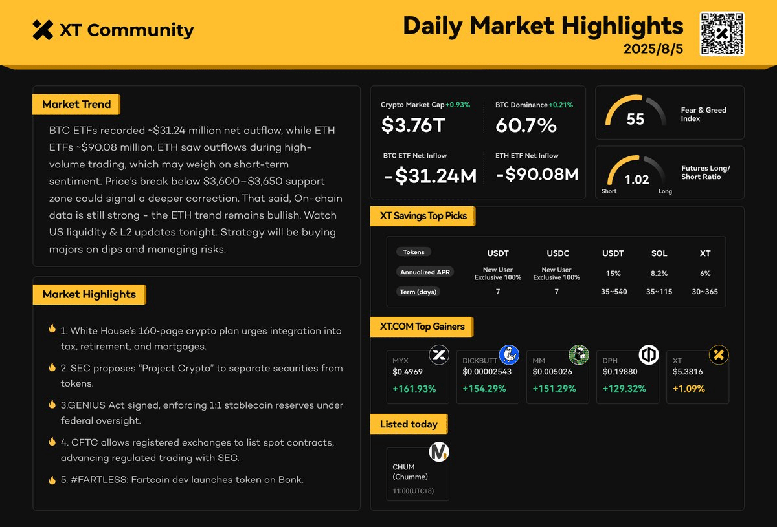Click the $3.76T crypto market cap value
The width and height of the screenshot is (777, 527).
pyautogui.click(x=412, y=125)
